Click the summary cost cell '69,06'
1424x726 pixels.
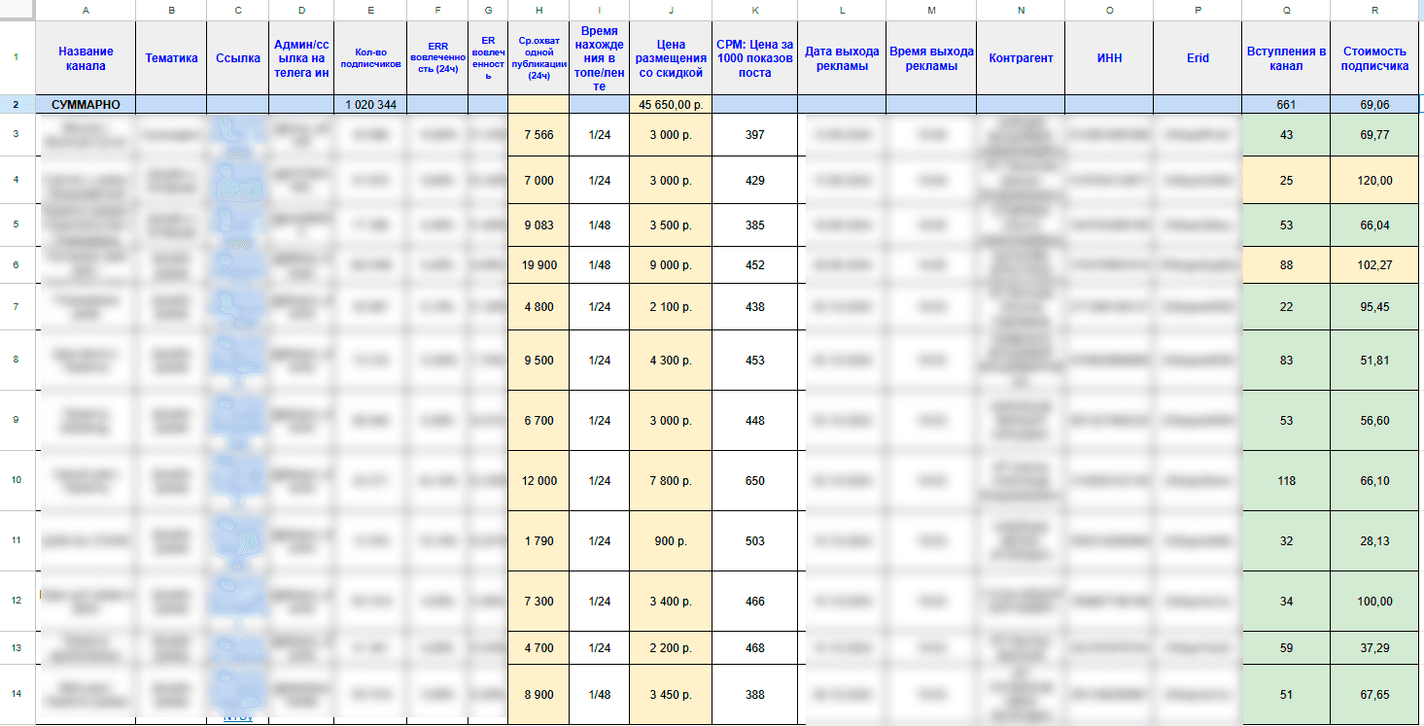coord(1374,104)
